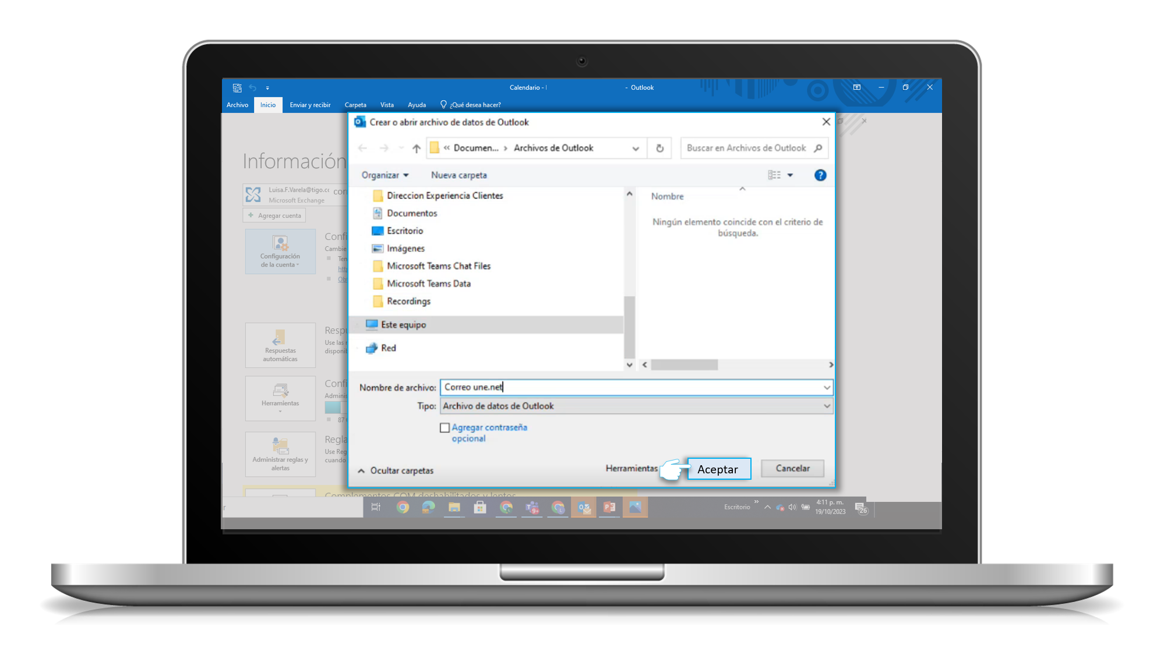Select the Imágenes folder
This screenshot has height=655, width=1164.
pyautogui.click(x=398, y=249)
